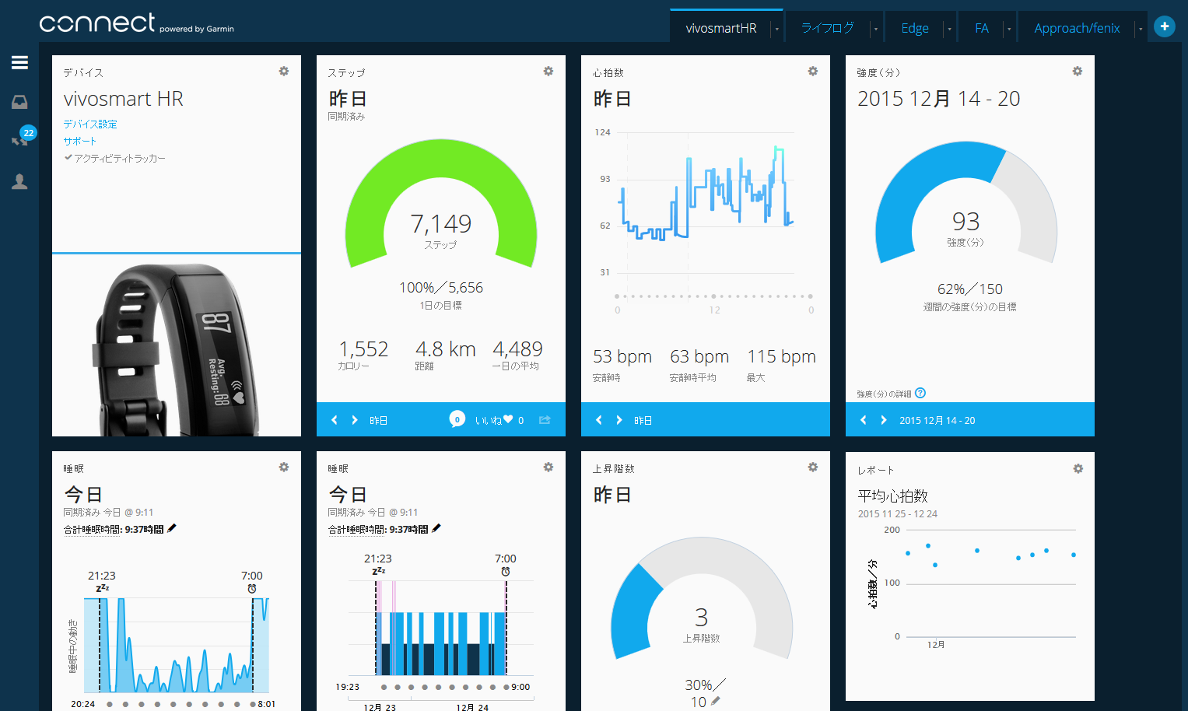Open settings gear on 心拍数 card
The height and width of the screenshot is (711, 1188).
[813, 71]
